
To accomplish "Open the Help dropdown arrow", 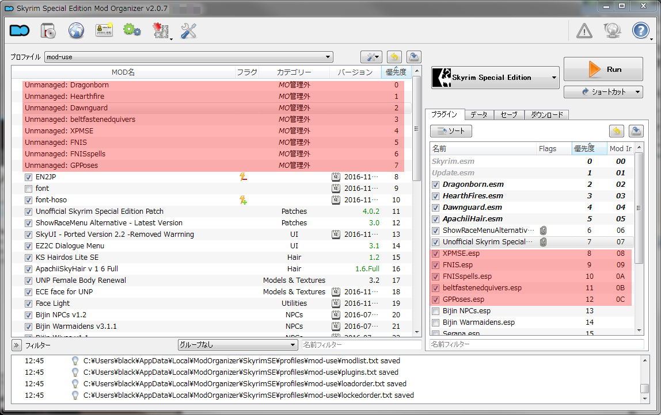I will click(x=651, y=40).
